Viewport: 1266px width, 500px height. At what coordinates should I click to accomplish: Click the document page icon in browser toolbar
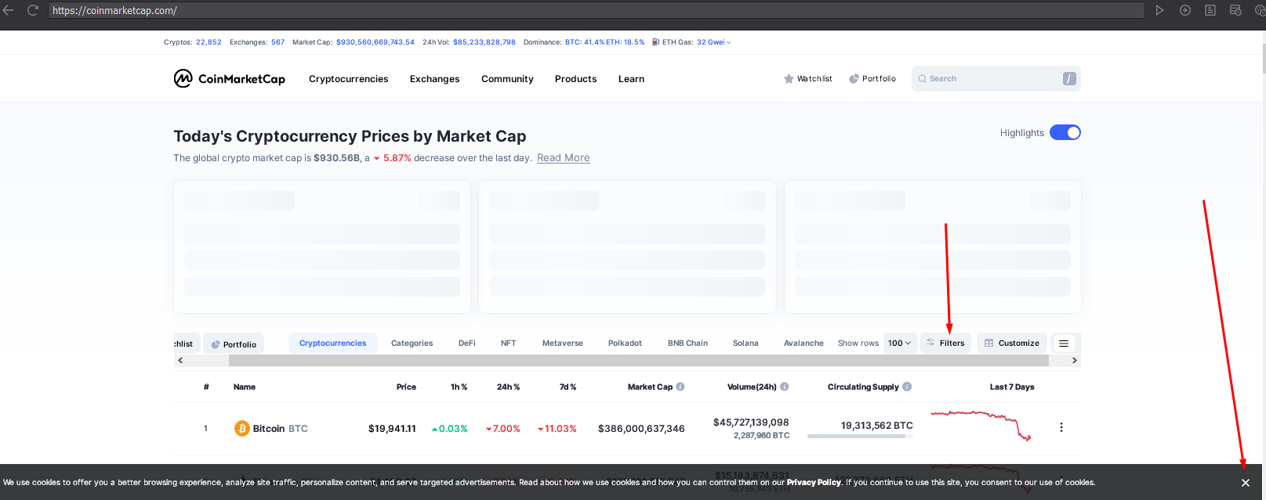[x=1210, y=10]
